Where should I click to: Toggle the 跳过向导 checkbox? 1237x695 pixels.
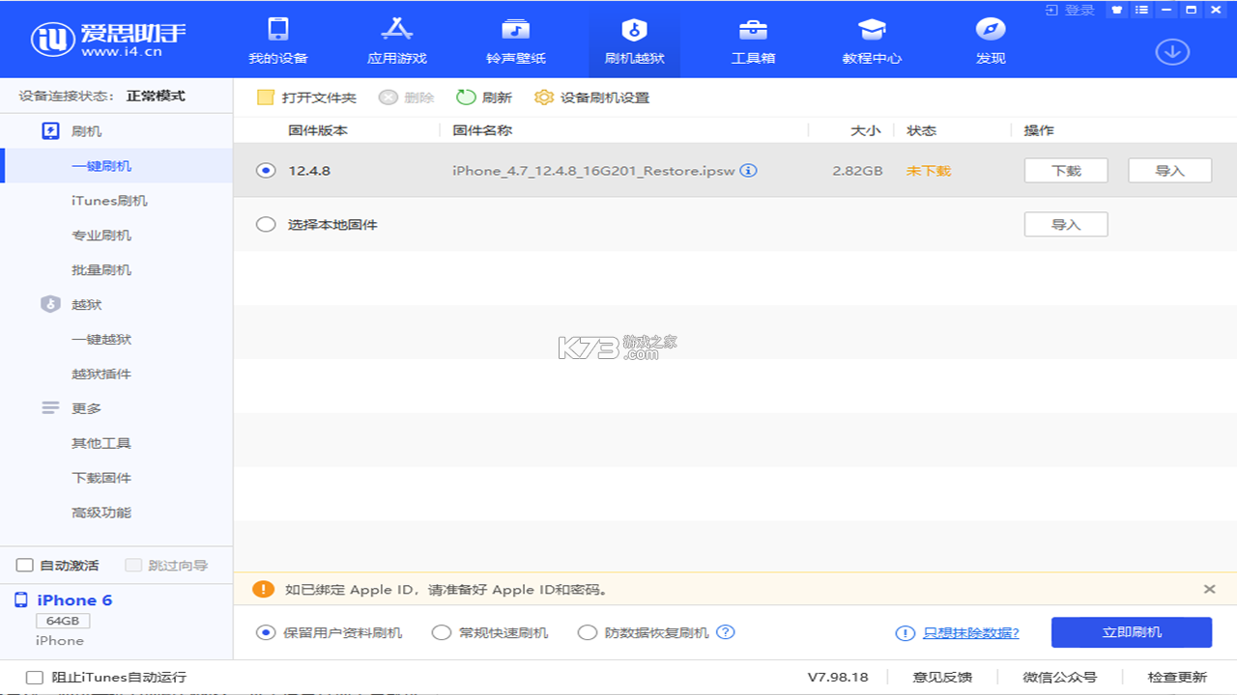click(133, 565)
